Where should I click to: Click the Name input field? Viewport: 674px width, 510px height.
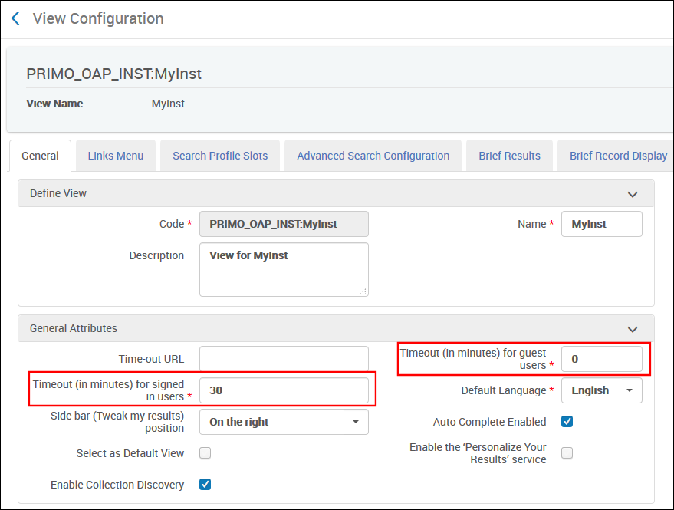click(x=602, y=224)
